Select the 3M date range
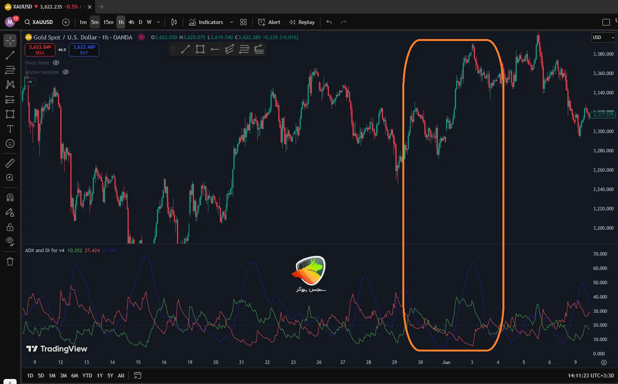The image size is (618, 384). [63, 375]
